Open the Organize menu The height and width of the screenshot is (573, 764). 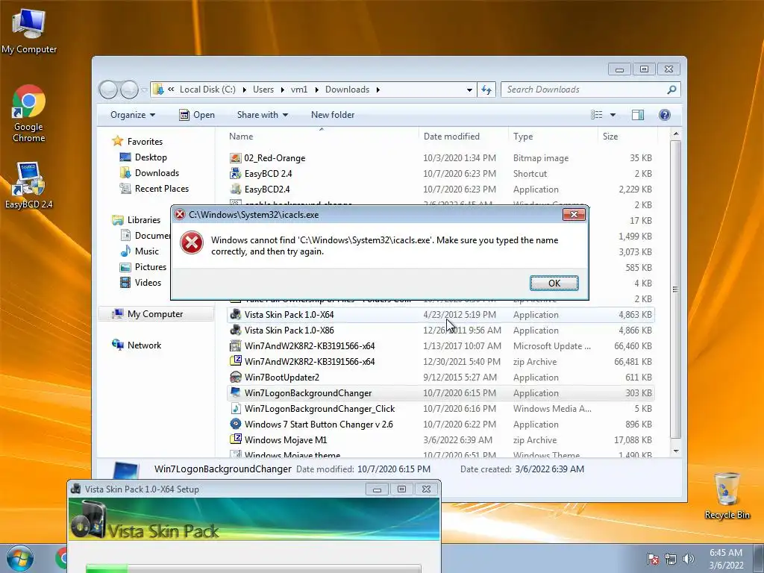click(x=133, y=115)
